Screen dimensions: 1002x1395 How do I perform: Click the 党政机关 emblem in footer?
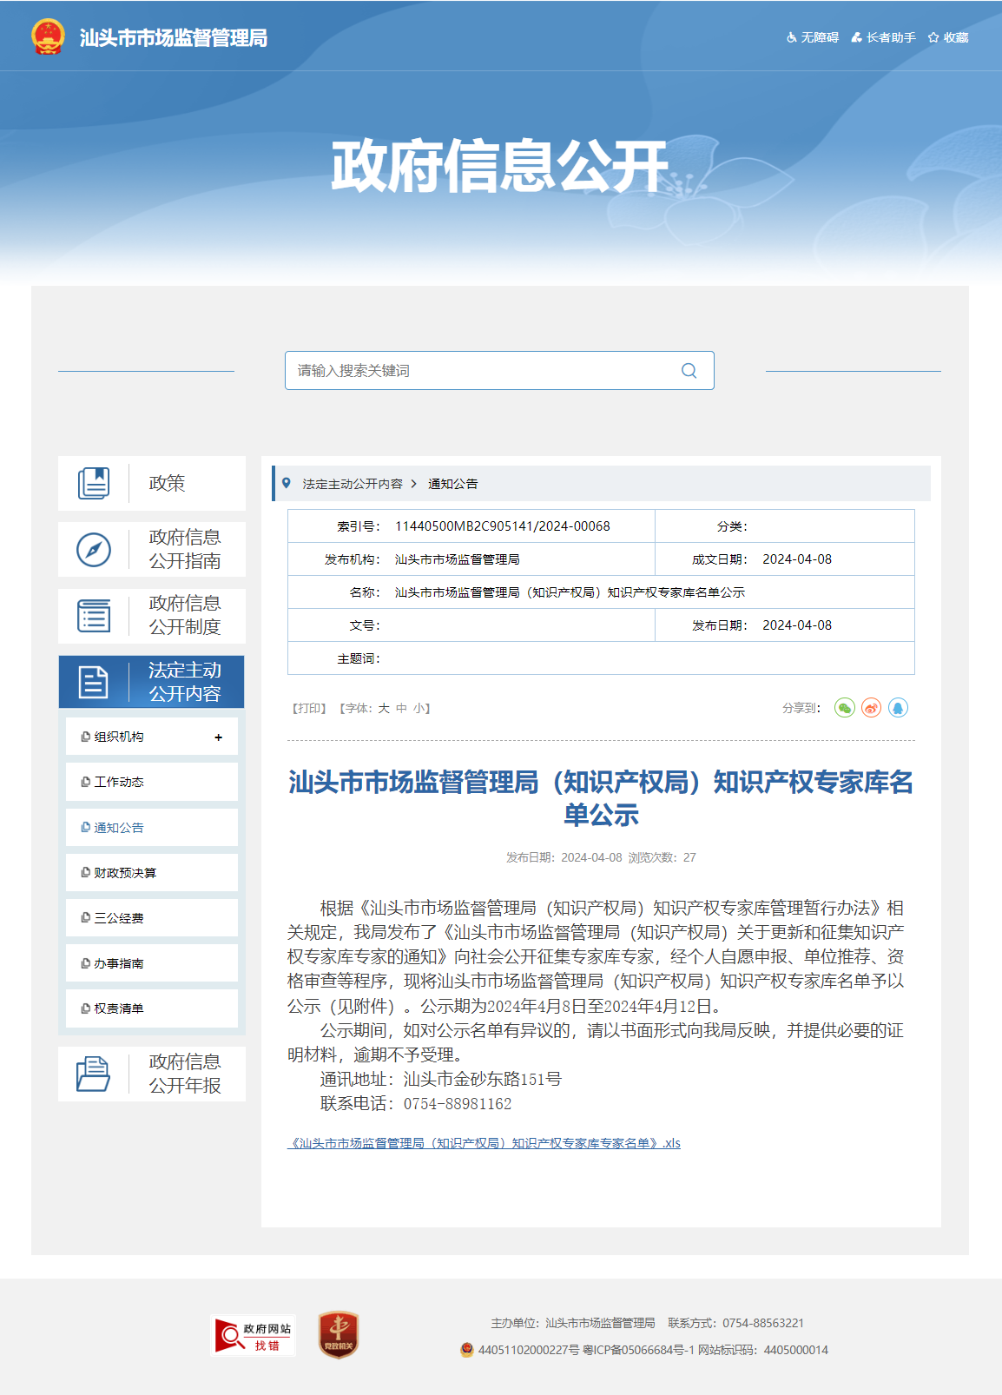pyautogui.click(x=339, y=1335)
